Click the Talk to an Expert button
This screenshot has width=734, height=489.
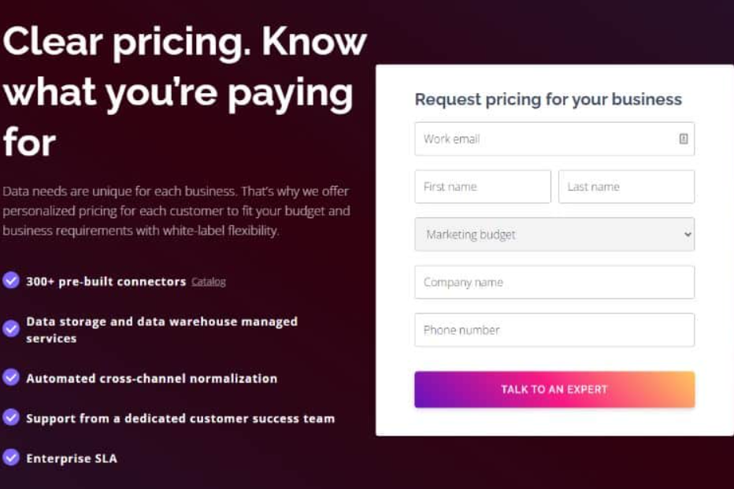point(554,389)
